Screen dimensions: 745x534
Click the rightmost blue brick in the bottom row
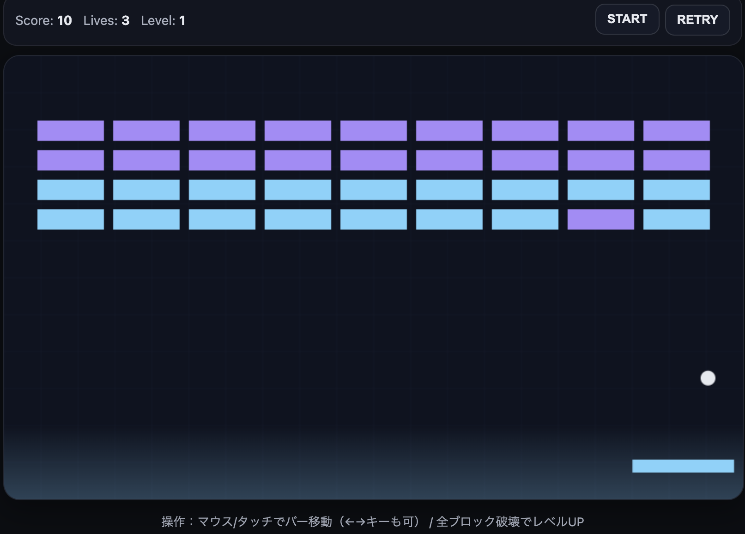pos(676,219)
